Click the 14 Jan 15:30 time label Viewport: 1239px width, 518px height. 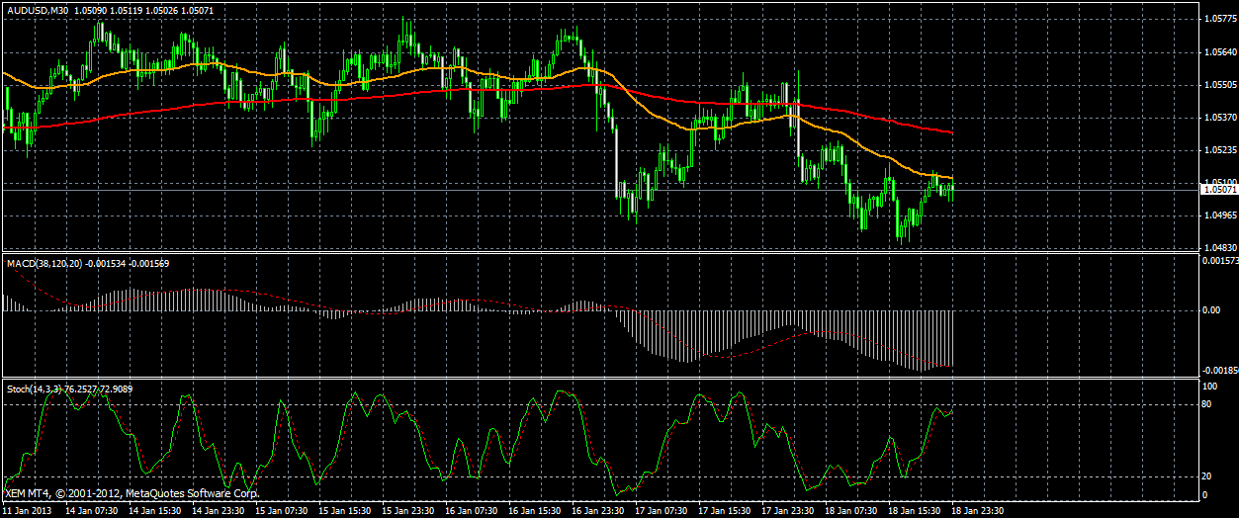[153, 510]
